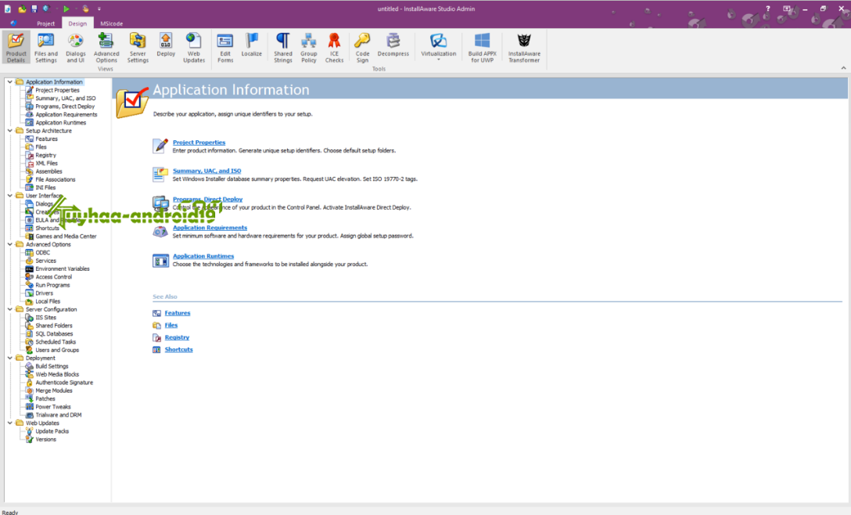Follow the Registry See Also link
Viewport: 851px width, 515px height.
[x=177, y=337]
